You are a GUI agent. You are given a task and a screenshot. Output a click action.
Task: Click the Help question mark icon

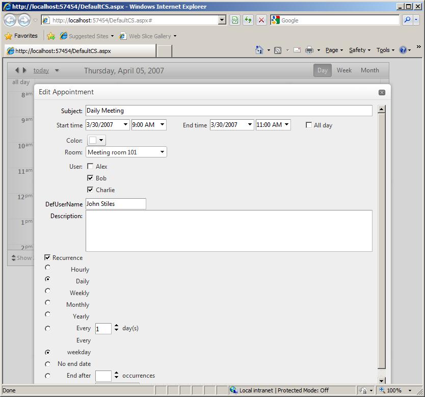pos(403,50)
